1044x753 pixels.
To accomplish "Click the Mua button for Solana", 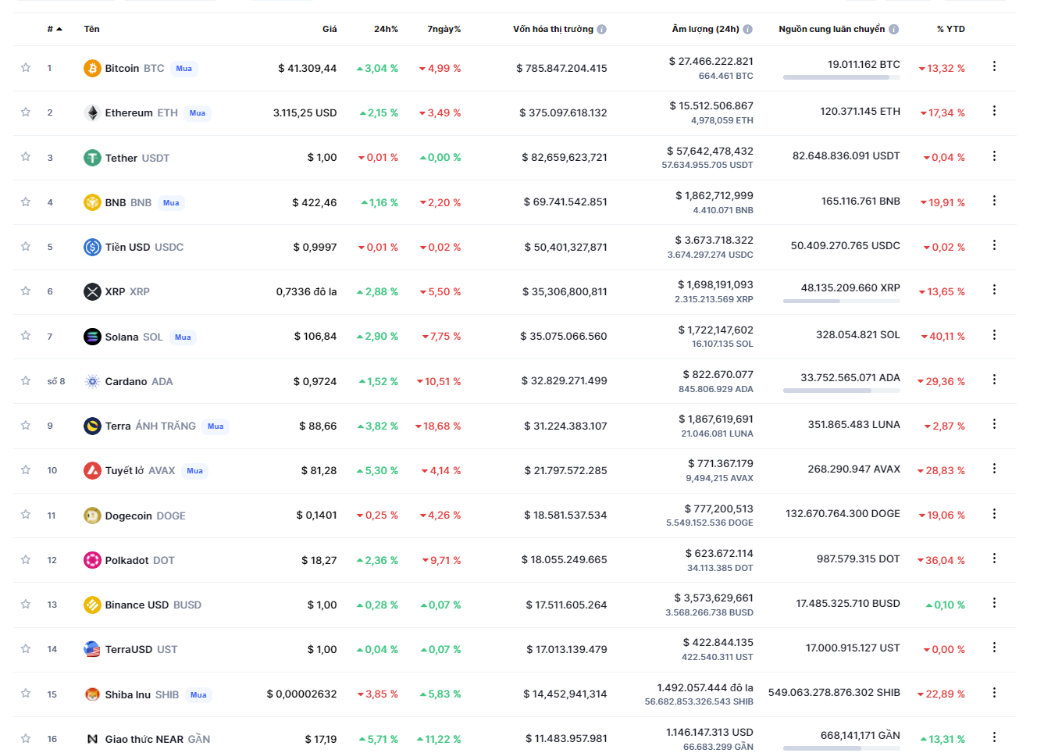I will coord(183,337).
